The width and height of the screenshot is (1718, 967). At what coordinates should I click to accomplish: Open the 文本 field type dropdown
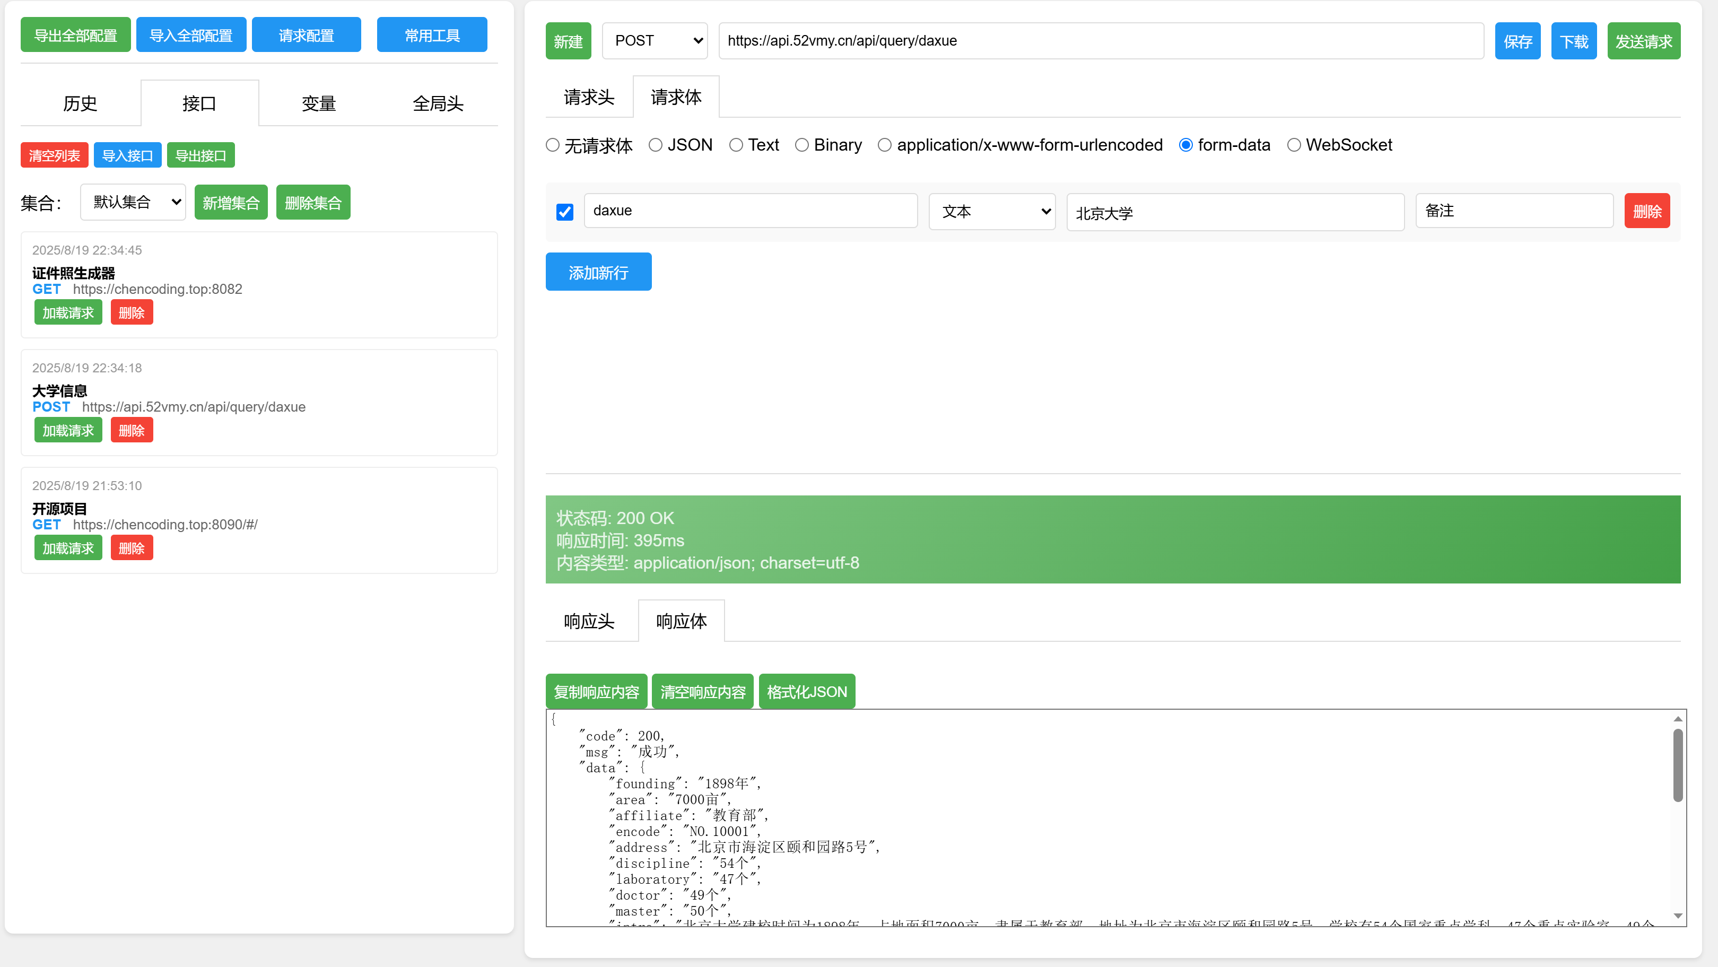992,212
